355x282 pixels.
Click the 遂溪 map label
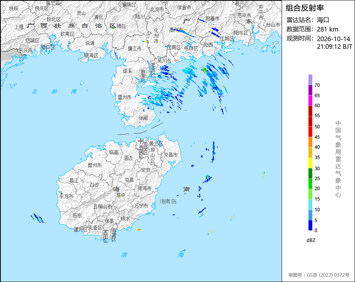[127, 71]
